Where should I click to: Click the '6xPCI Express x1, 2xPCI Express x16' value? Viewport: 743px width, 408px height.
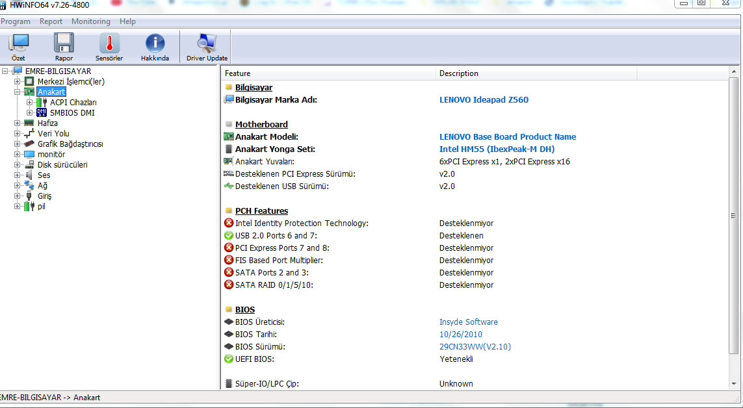tap(504, 161)
